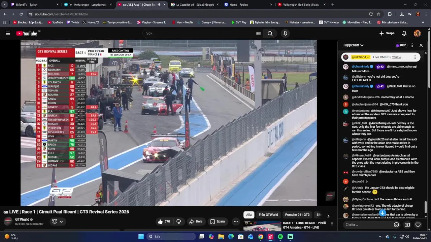
Task: Open the browser extensions puzzle icon
Action: point(390,14)
